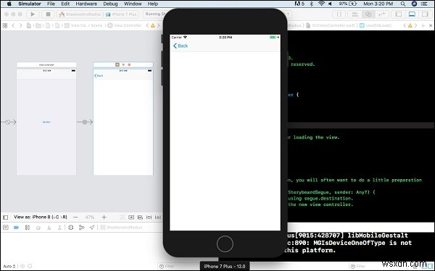435x271 pixels.
Task: Click the Xcode Run (play) button
Action: tap(33, 14)
